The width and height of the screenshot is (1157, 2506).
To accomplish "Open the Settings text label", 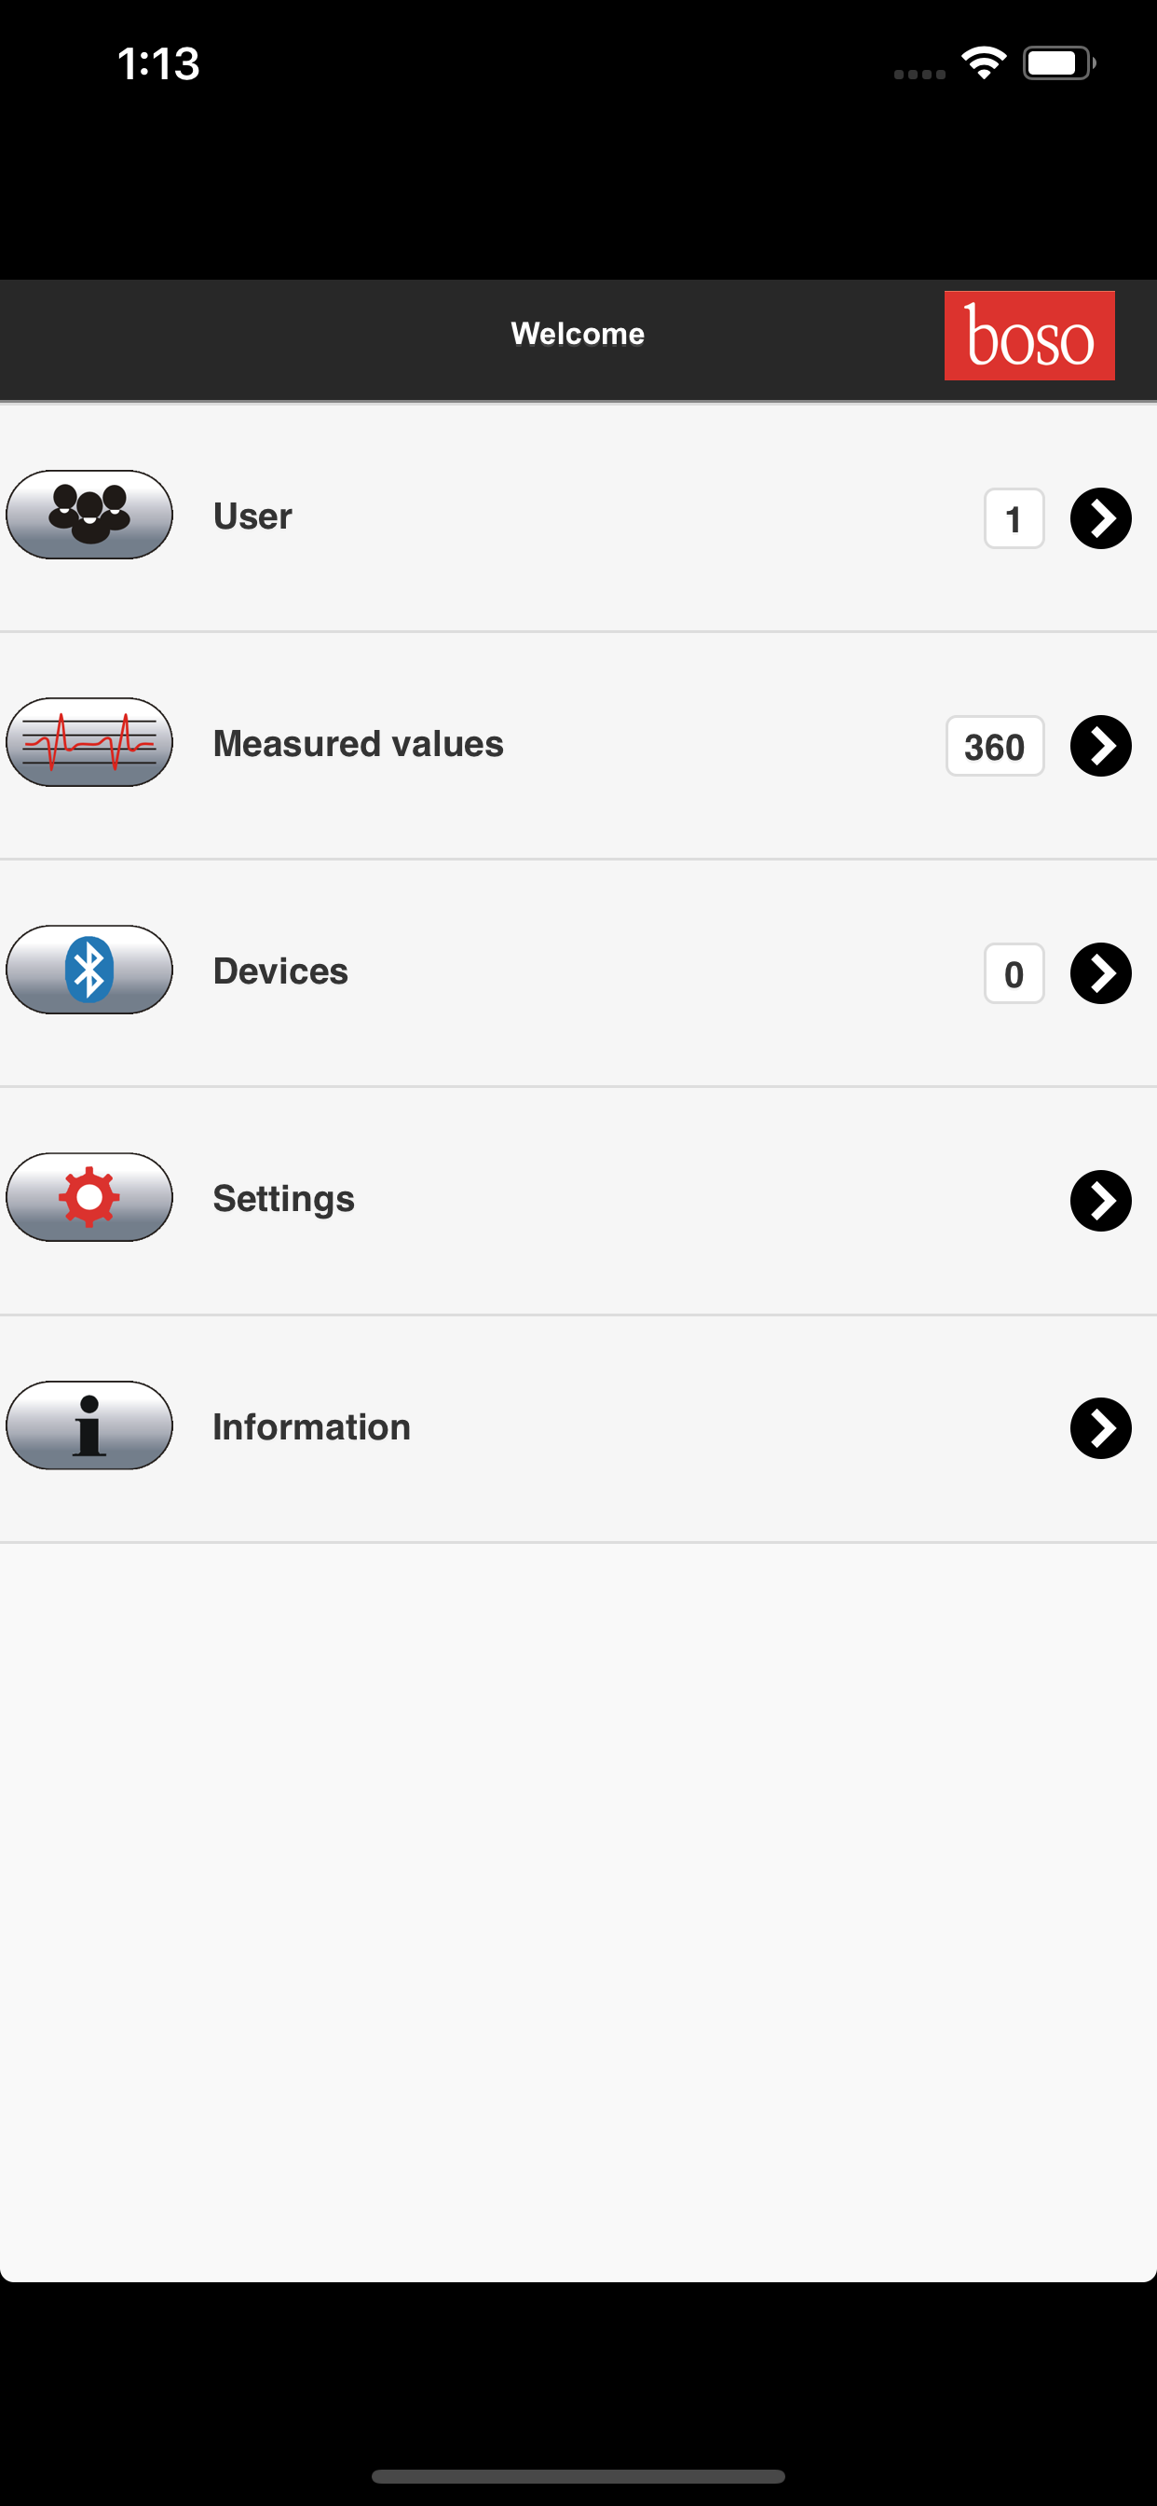I will [283, 1200].
